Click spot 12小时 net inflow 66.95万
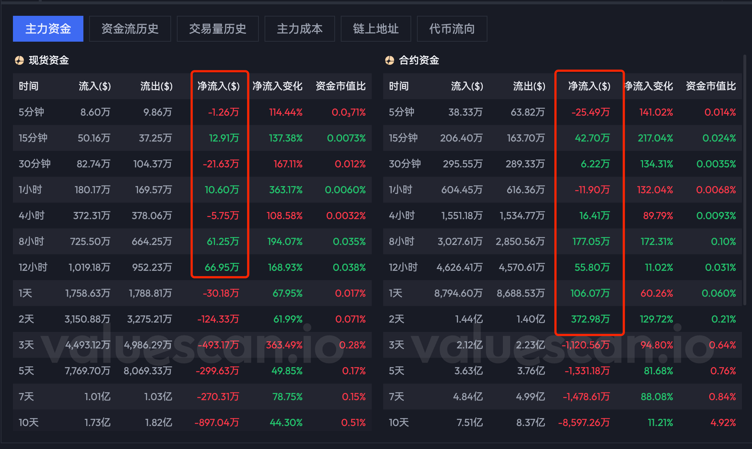This screenshot has width=752, height=449. point(222,267)
